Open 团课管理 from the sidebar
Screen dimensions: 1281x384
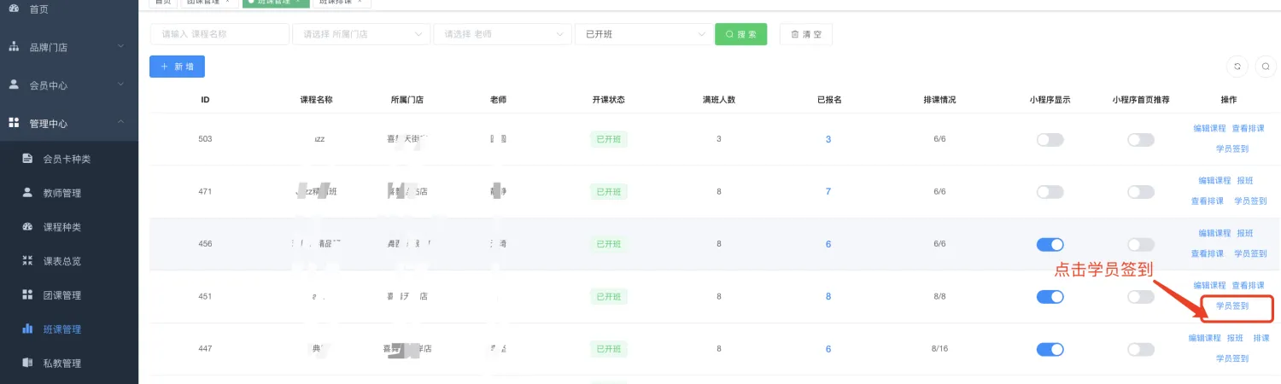61,295
